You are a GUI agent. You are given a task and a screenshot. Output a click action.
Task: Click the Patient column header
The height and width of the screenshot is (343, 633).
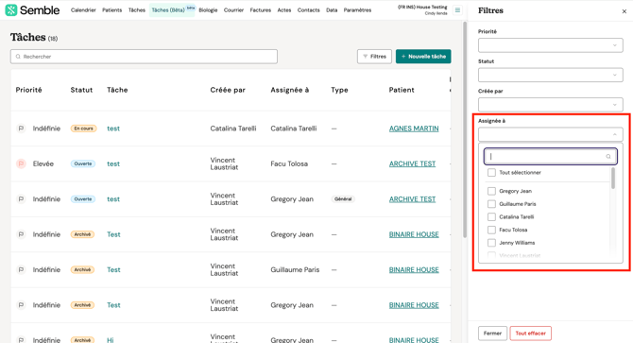tap(402, 90)
